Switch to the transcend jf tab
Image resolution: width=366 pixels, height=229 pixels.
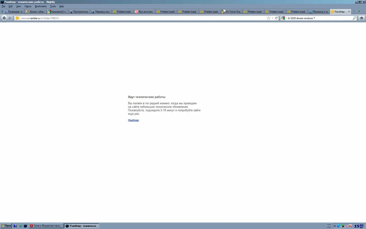[57, 12]
